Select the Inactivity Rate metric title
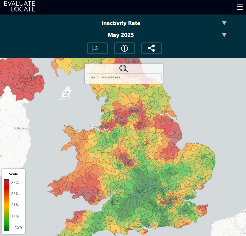Screen dimensions: 246x236 pos(121,23)
